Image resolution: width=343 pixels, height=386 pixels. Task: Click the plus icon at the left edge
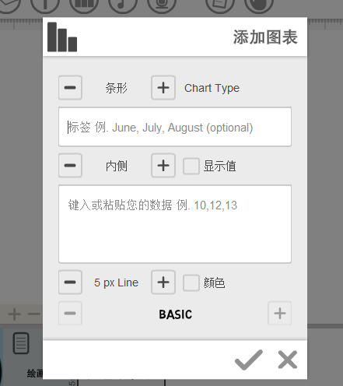14,314
